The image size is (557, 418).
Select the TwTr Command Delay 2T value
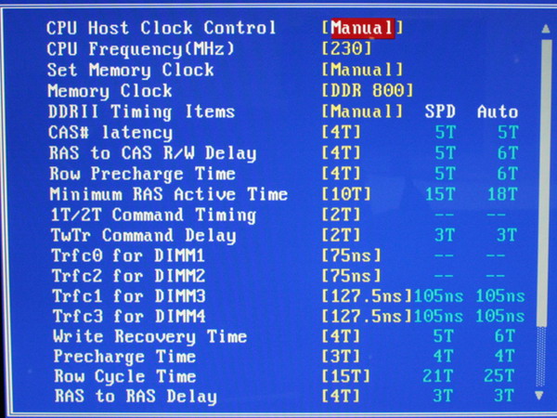(x=339, y=236)
